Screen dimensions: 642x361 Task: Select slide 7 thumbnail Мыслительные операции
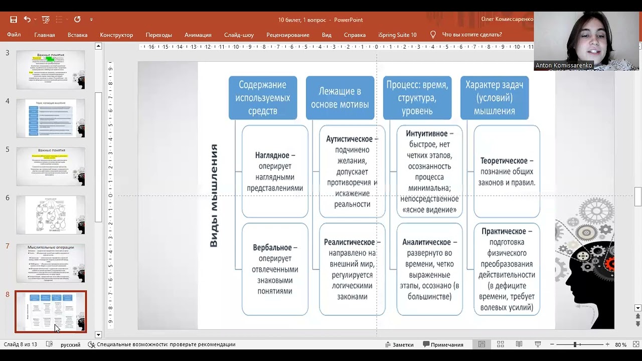[x=51, y=263]
